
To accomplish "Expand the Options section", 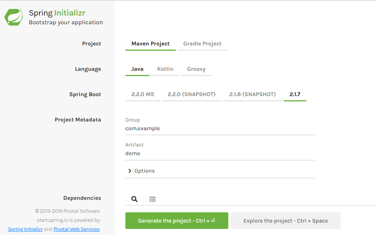I will pos(220,171).
